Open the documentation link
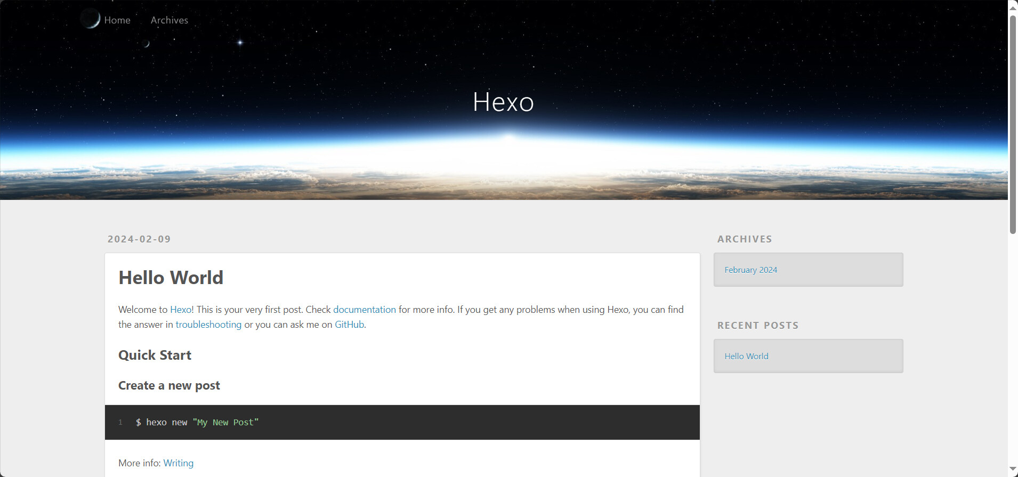 point(365,310)
